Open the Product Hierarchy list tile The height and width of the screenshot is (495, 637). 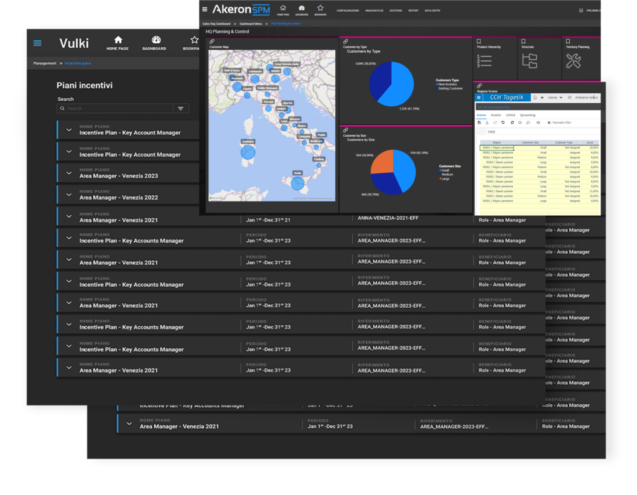[485, 61]
